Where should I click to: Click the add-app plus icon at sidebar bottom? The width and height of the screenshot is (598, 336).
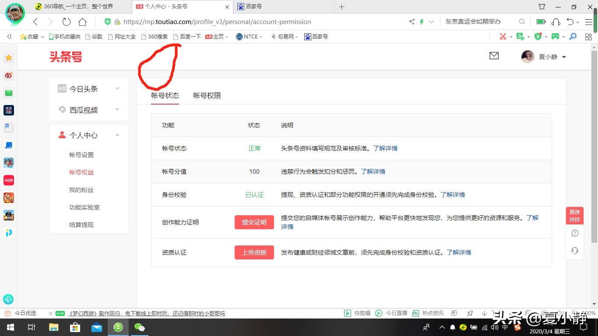coord(8,299)
